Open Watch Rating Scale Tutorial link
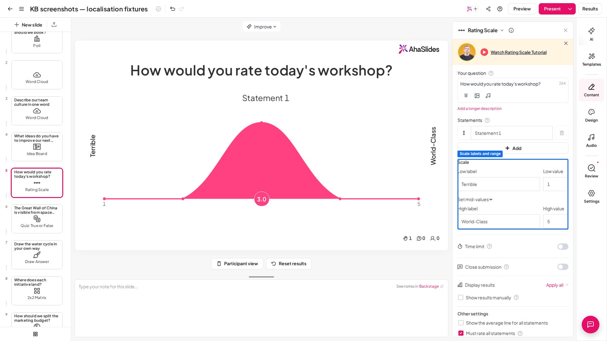The image size is (607, 341). click(x=518, y=52)
